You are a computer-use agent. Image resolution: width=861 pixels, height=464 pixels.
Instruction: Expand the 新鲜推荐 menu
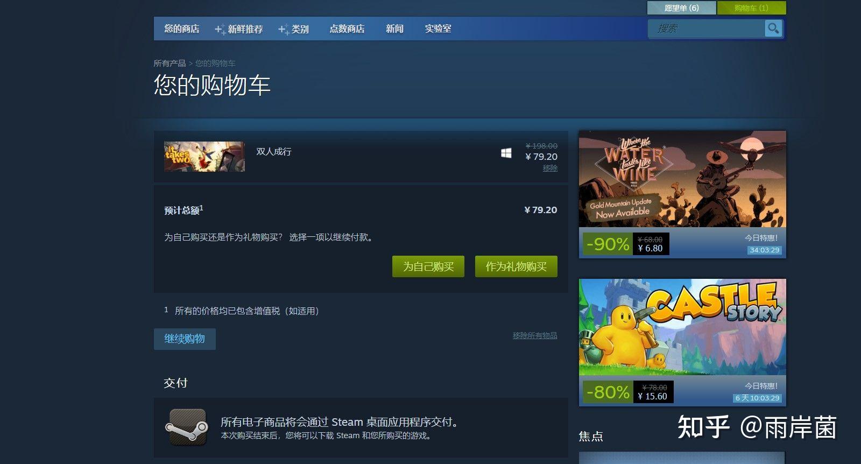pos(239,29)
